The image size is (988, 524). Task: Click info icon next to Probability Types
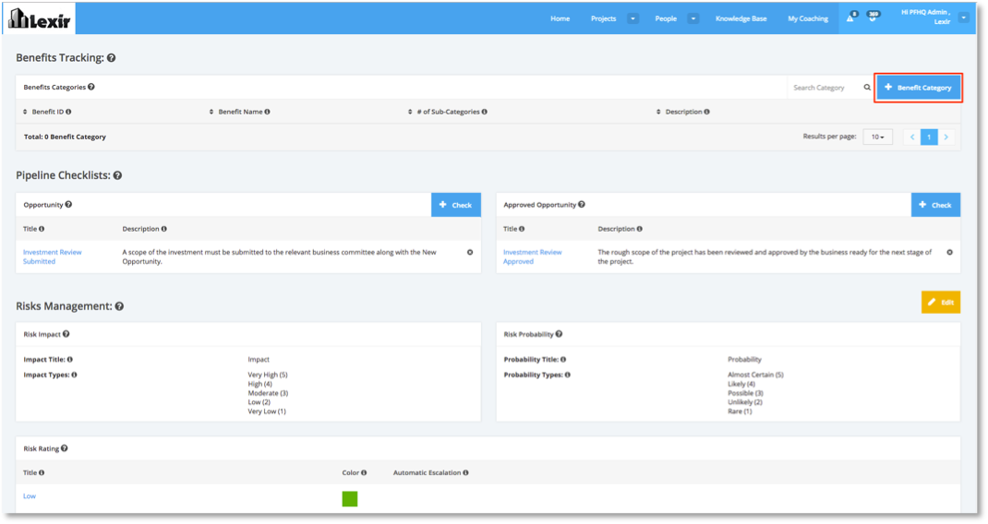568,375
